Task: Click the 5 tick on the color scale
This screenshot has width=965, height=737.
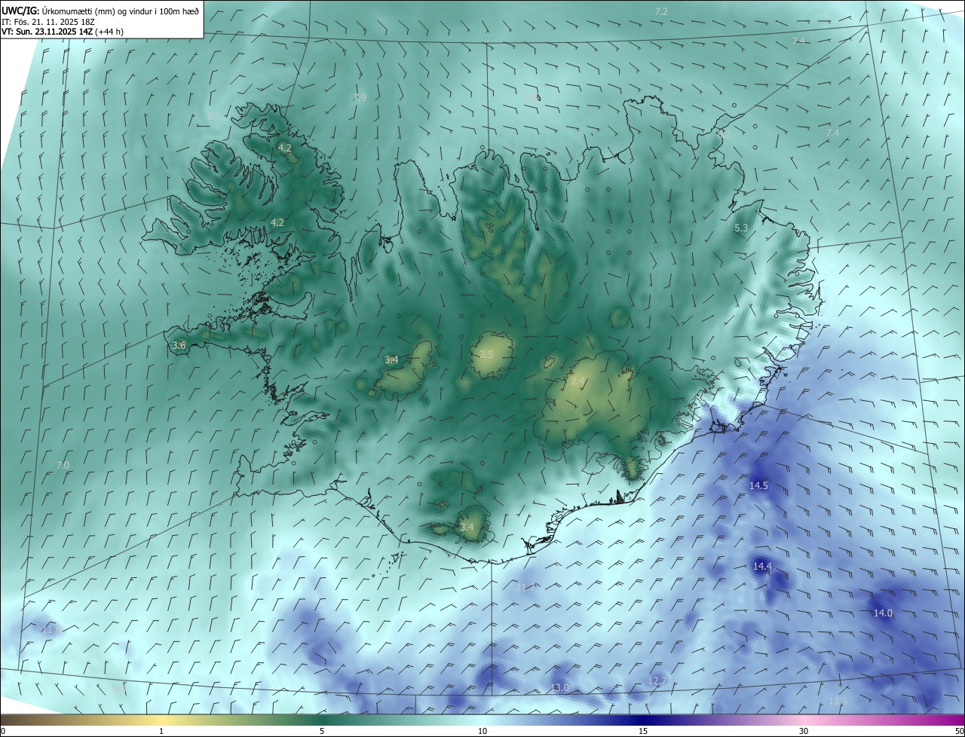Action: point(322,731)
